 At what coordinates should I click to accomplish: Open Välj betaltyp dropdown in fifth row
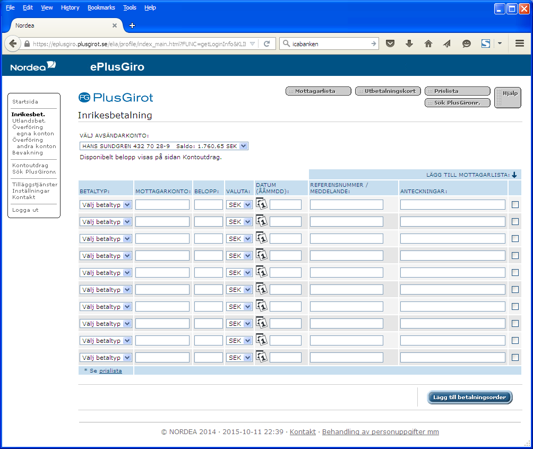coord(106,273)
